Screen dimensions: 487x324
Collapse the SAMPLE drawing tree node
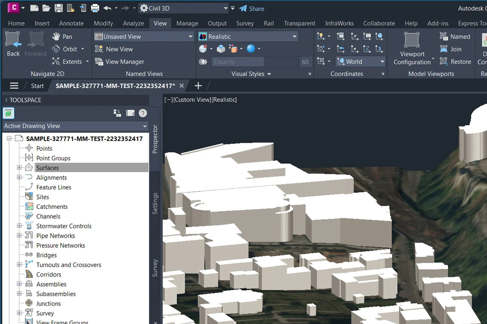tap(9, 139)
